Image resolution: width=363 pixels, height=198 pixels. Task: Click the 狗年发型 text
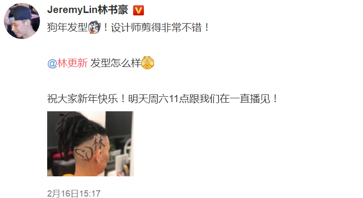pos(67,27)
